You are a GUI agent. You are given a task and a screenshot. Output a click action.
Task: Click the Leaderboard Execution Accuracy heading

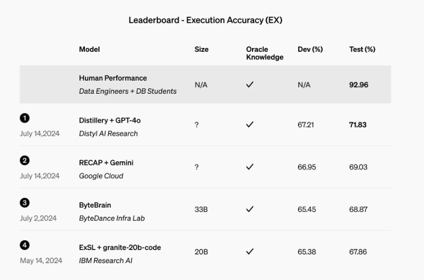205,21
